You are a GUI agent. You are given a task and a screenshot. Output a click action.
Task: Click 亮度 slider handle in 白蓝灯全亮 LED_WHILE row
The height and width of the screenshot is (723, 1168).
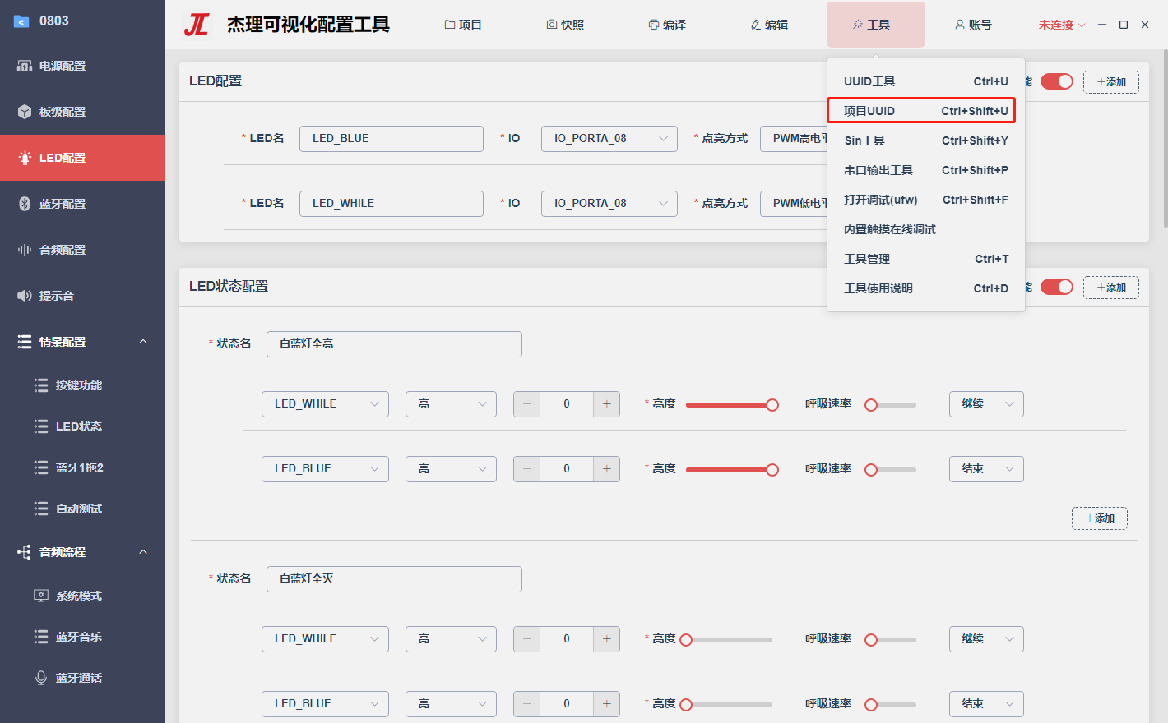tap(772, 404)
